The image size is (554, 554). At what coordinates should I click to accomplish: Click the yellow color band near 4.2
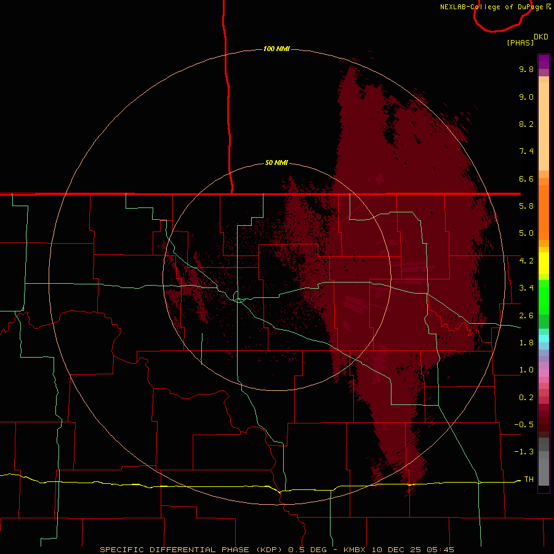pos(544,263)
